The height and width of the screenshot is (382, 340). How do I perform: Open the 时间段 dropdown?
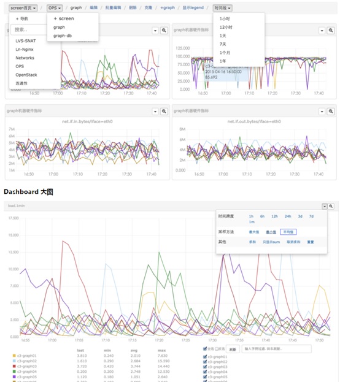[222, 8]
